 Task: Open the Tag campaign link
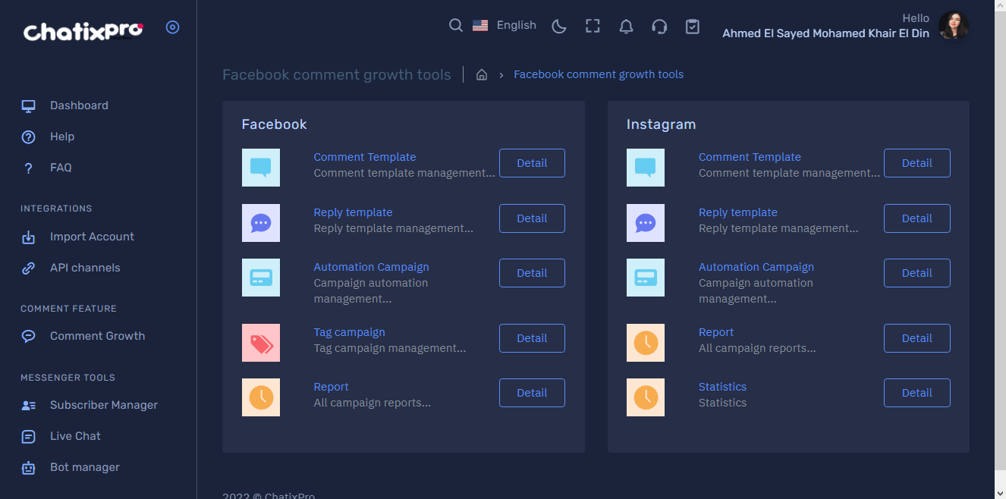pyautogui.click(x=349, y=332)
